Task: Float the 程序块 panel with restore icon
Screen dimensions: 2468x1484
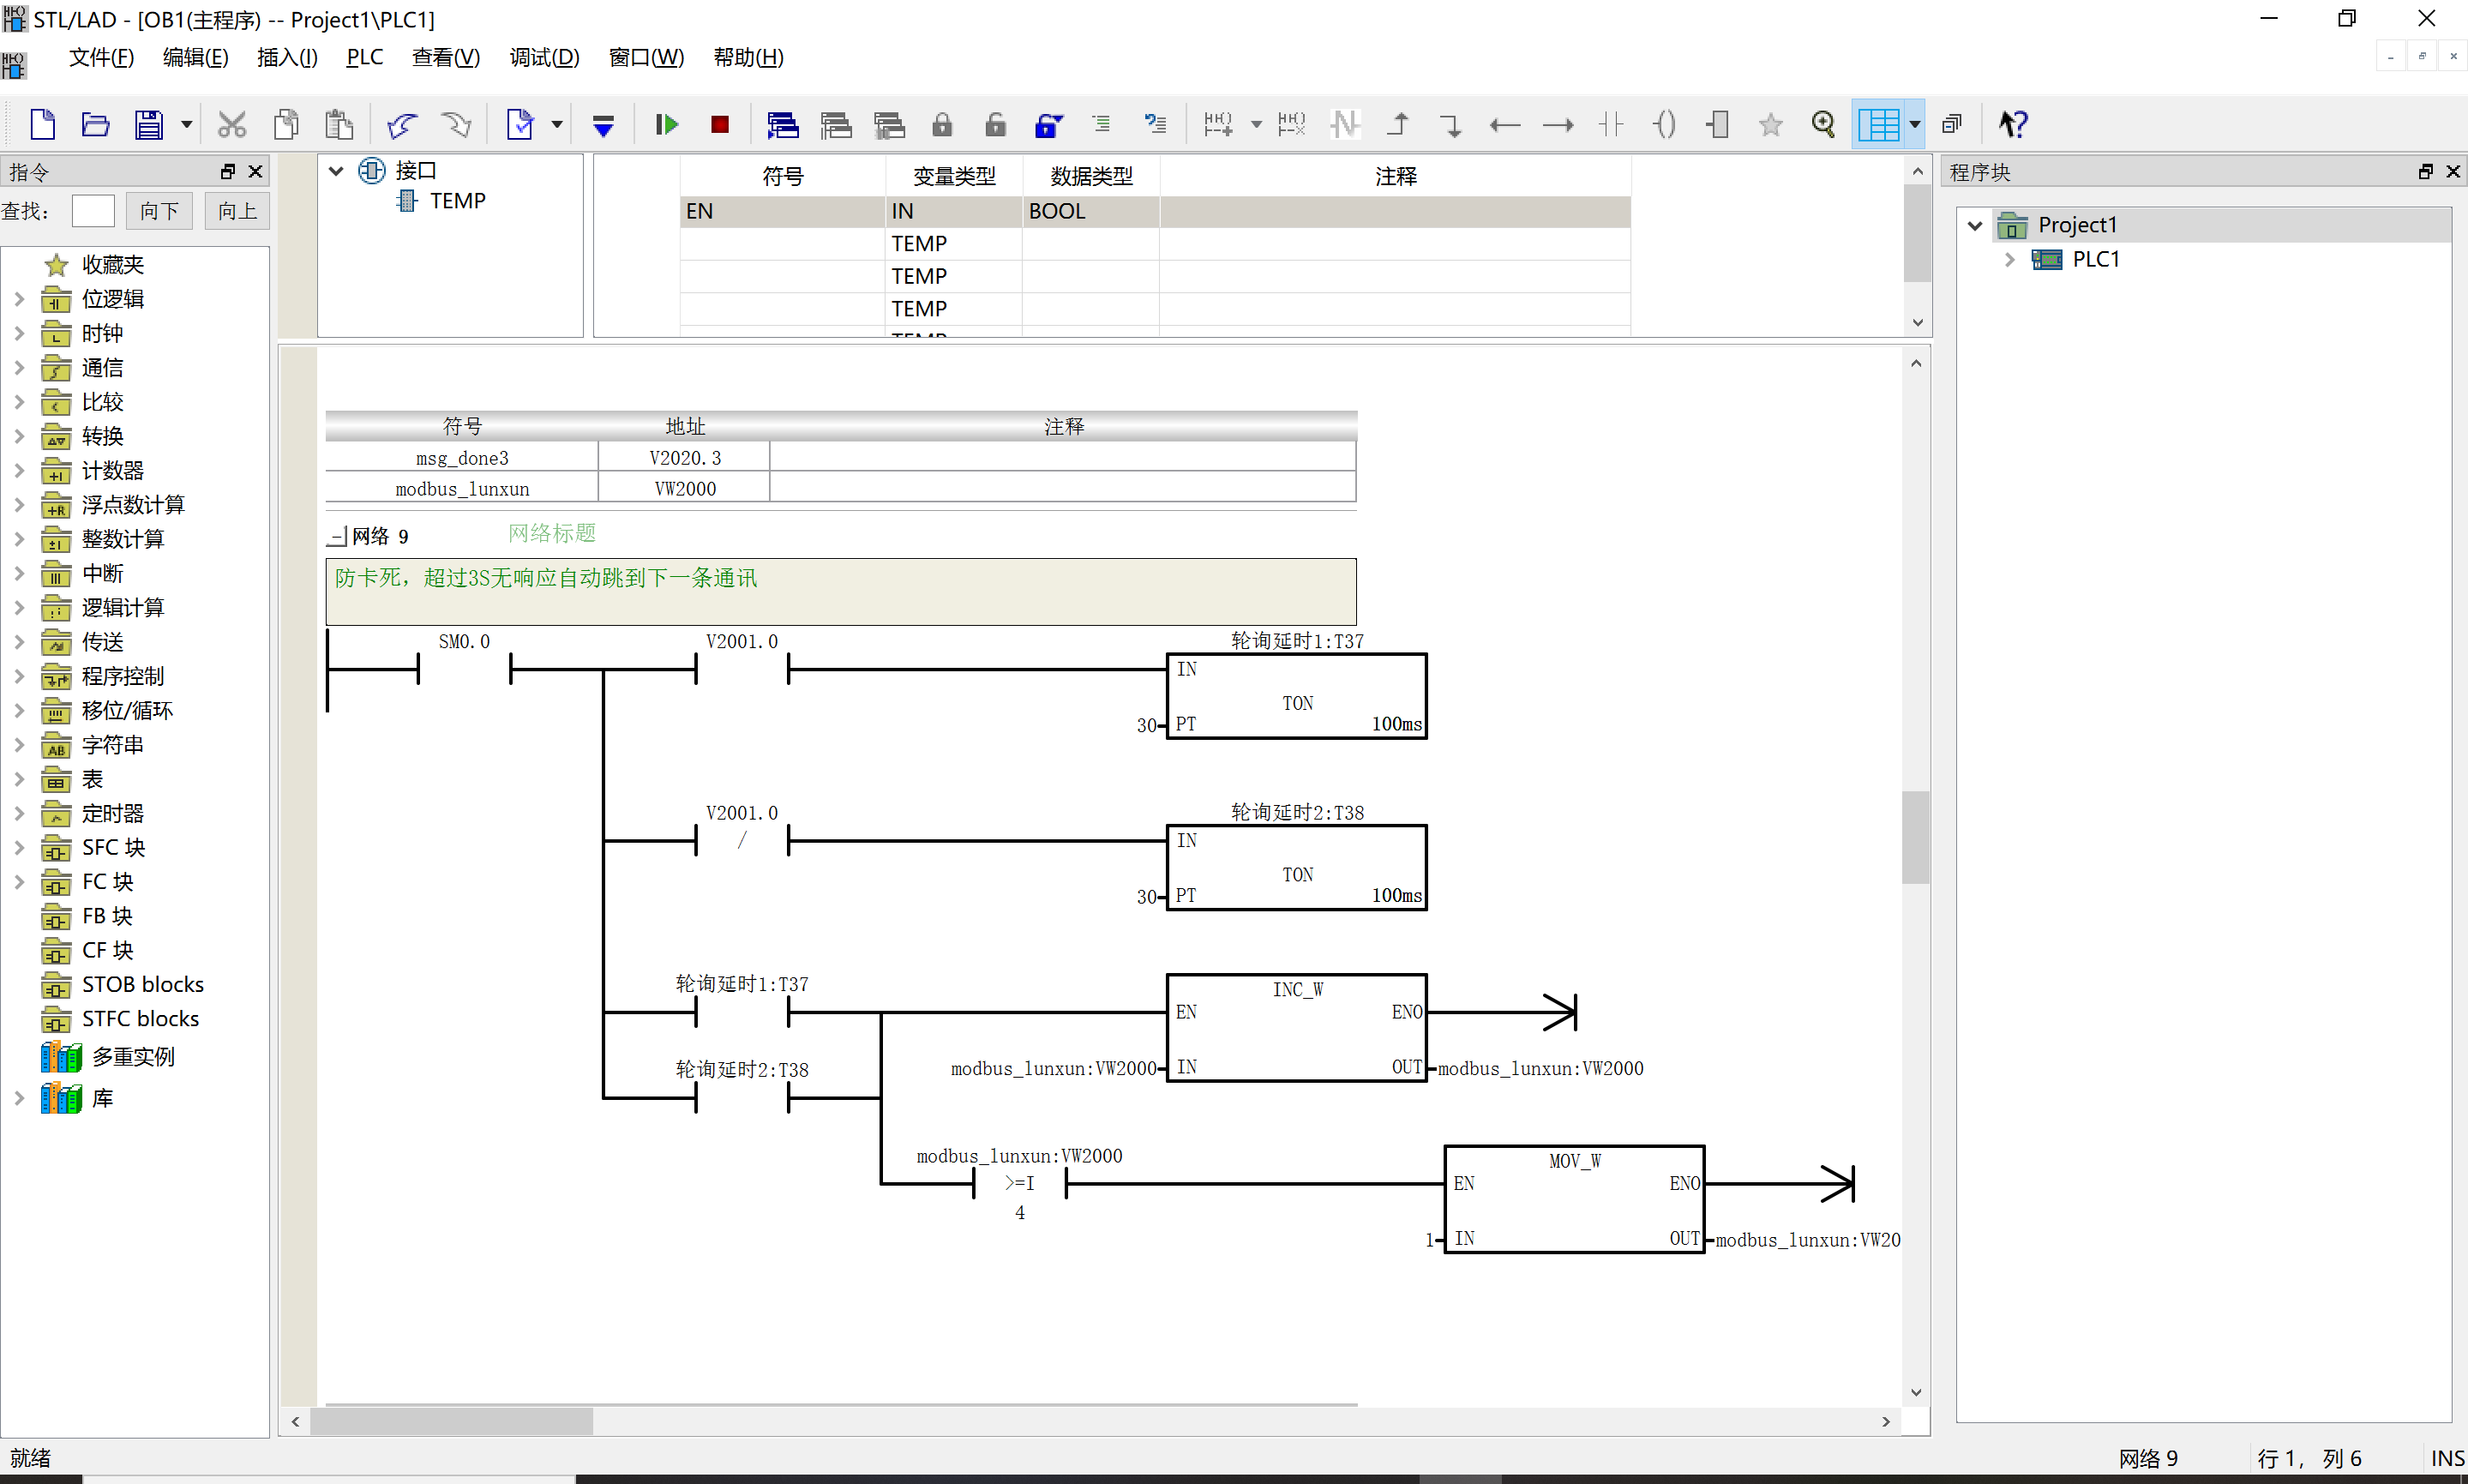Action: [x=2425, y=172]
